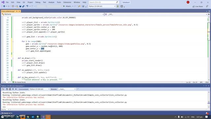Viewport: 211px width, 119px height.
Task: Click the CRLF line ending indicator
Action: point(207,82)
